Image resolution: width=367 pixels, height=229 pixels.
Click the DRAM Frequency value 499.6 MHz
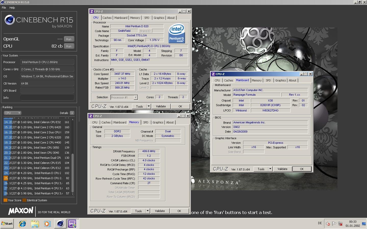point(149,151)
